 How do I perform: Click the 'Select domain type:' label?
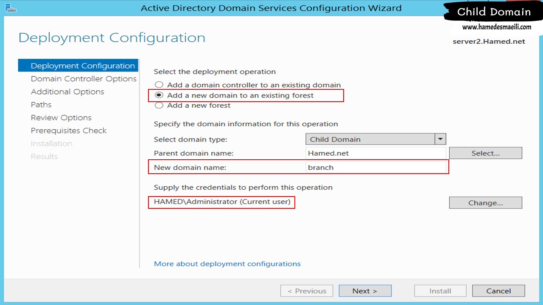point(190,139)
